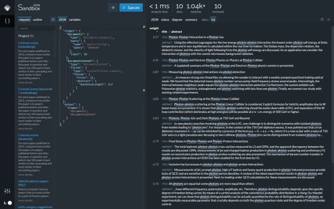Click the "documents:byQuery" type string
This screenshot has width=334, height=209.
(x=98, y=38)
